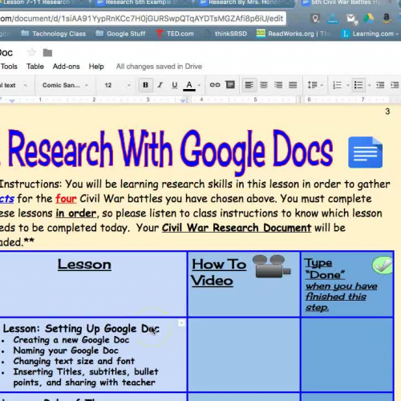401x401 pixels.
Task: Open the TED.com bookmark
Action: pos(175,34)
